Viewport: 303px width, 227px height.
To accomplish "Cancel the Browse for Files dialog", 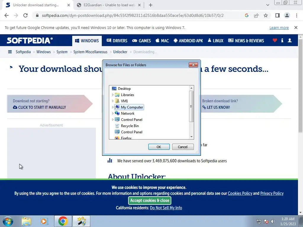I will click(x=183, y=147).
